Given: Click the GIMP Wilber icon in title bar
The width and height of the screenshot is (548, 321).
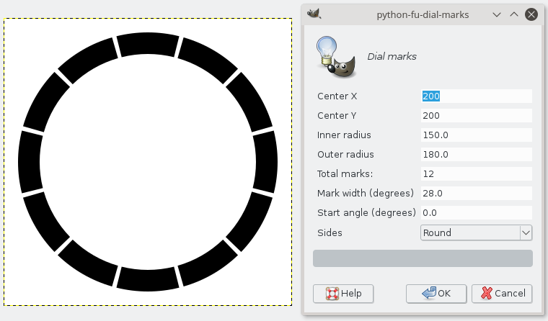Looking at the screenshot, I should click(314, 14).
